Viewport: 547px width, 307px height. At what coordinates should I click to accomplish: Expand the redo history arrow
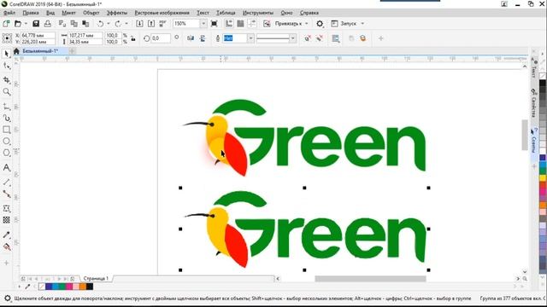[126, 23]
